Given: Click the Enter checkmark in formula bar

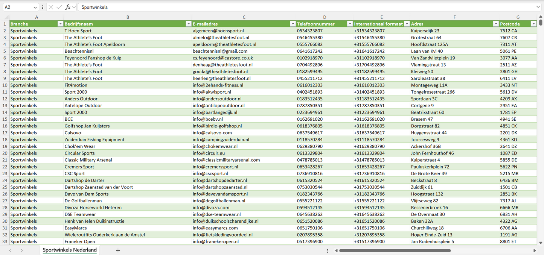Looking at the screenshot, I should point(59,7).
